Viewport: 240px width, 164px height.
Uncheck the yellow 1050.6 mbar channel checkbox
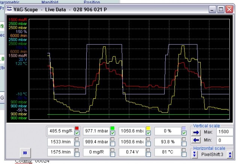[x=148, y=133]
